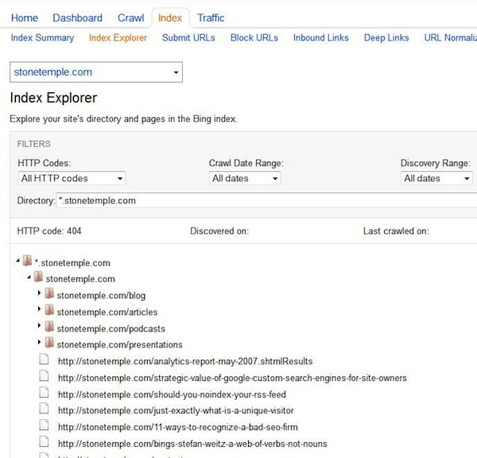Select stonetemple.com/articles tree label
Viewport: 477px width, 458px height.
[x=107, y=312]
